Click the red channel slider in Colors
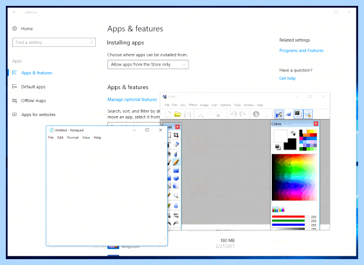 click(291, 217)
